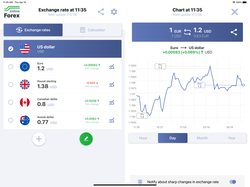Click the Aussie dollar rate 0.77 USD
This screenshot has height=187, width=250.
47,122
